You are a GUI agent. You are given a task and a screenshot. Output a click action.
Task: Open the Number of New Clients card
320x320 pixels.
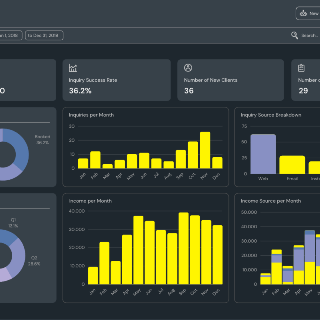(x=230, y=80)
